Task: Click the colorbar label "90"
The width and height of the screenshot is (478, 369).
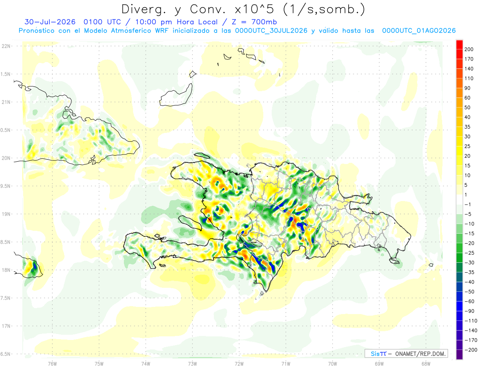Action: pos(468,88)
